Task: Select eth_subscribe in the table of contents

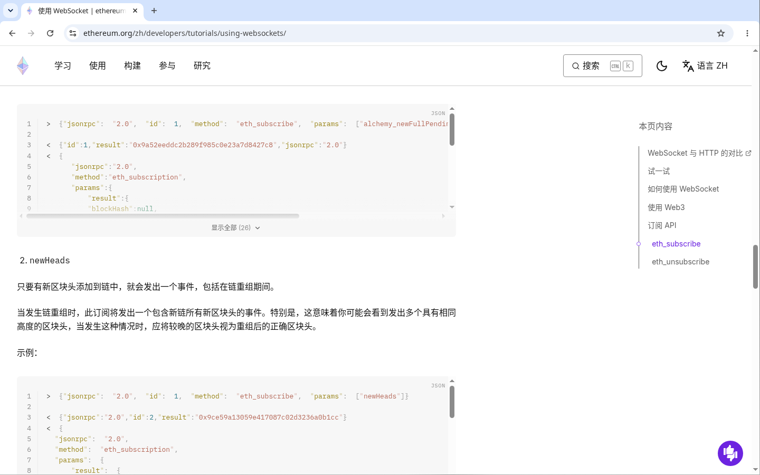Action: click(676, 244)
